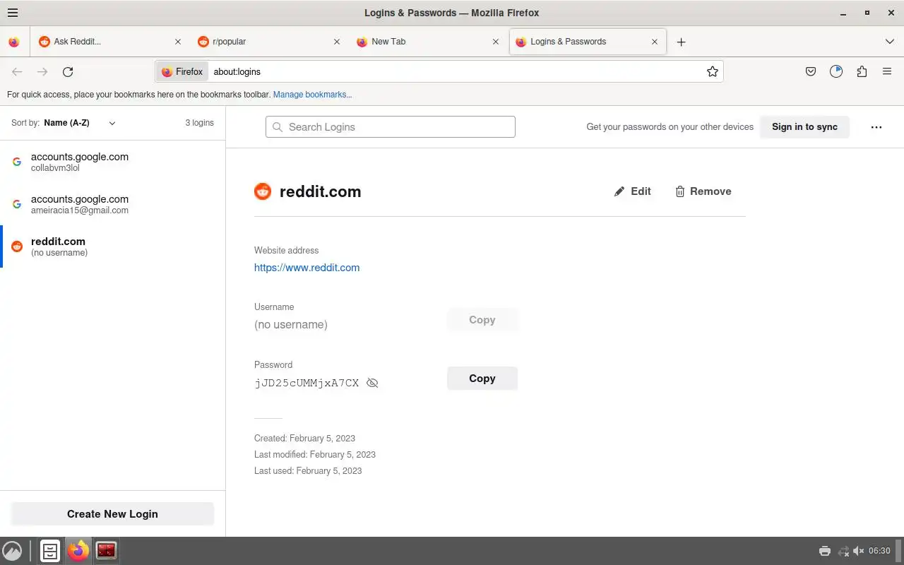Click the (no username) value in details
The width and height of the screenshot is (904, 565).
click(x=291, y=325)
